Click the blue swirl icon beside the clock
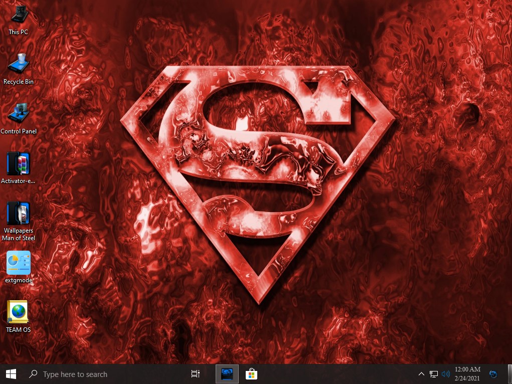This screenshot has width=512, height=384. [x=493, y=374]
